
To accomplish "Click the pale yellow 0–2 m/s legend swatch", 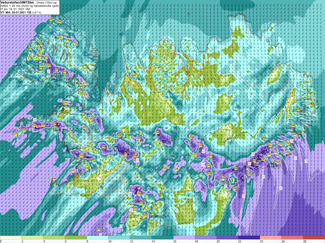I will (11, 238).
